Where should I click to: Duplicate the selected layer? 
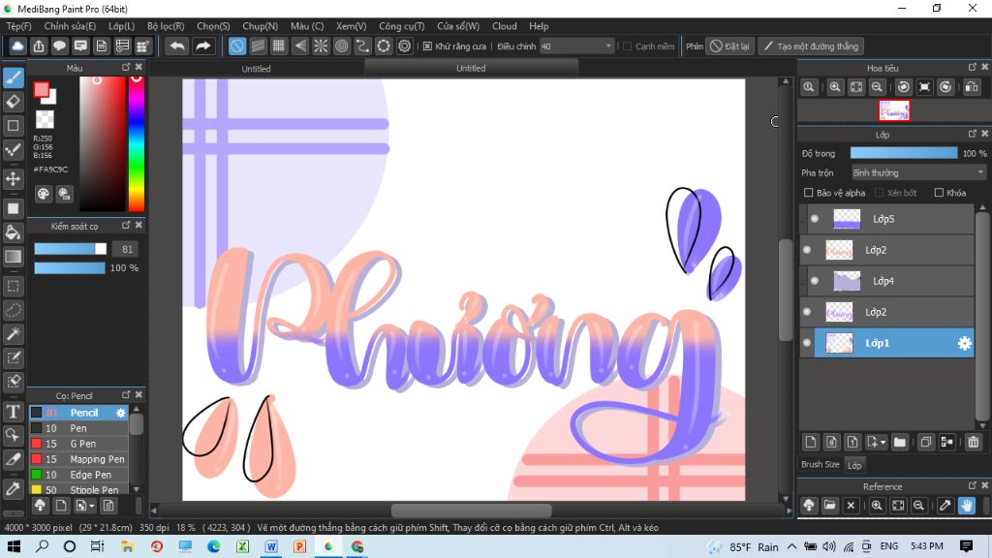(926, 442)
